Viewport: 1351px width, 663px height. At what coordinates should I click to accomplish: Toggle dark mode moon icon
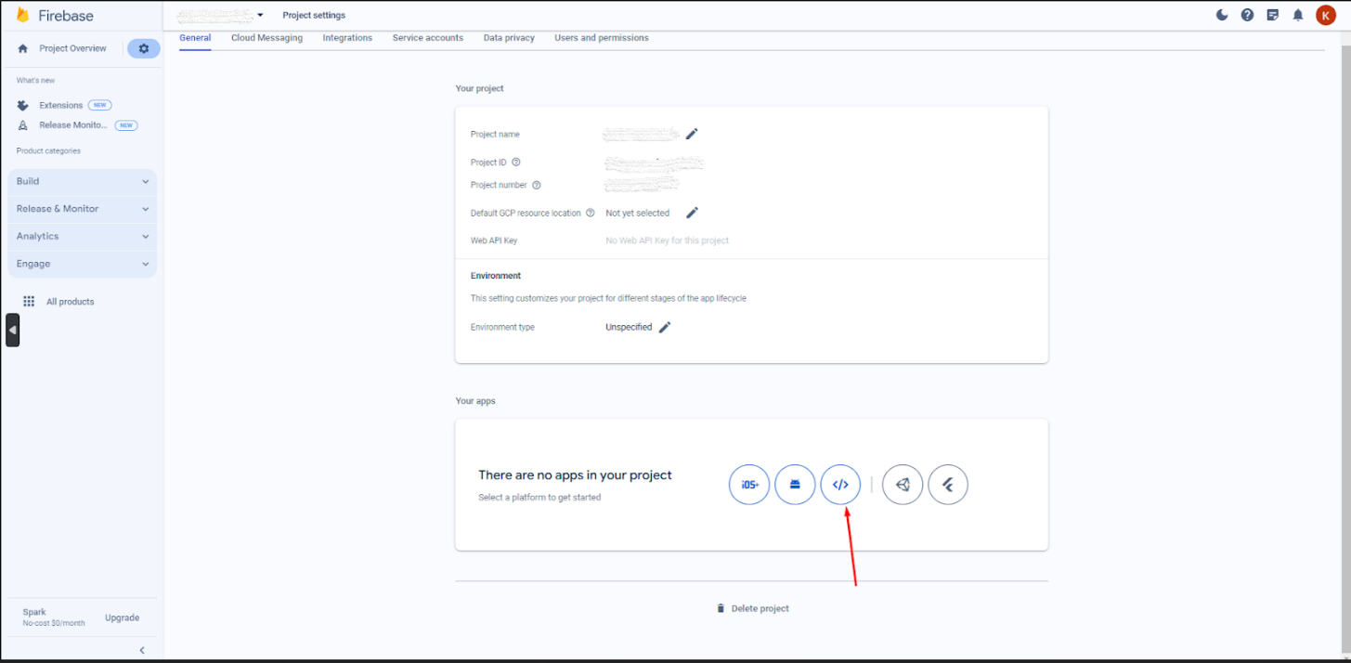[1222, 15]
